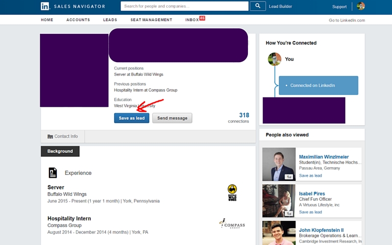Image resolution: width=392 pixels, height=245 pixels.
Task: Click the search magnifier button
Action: 258,6
